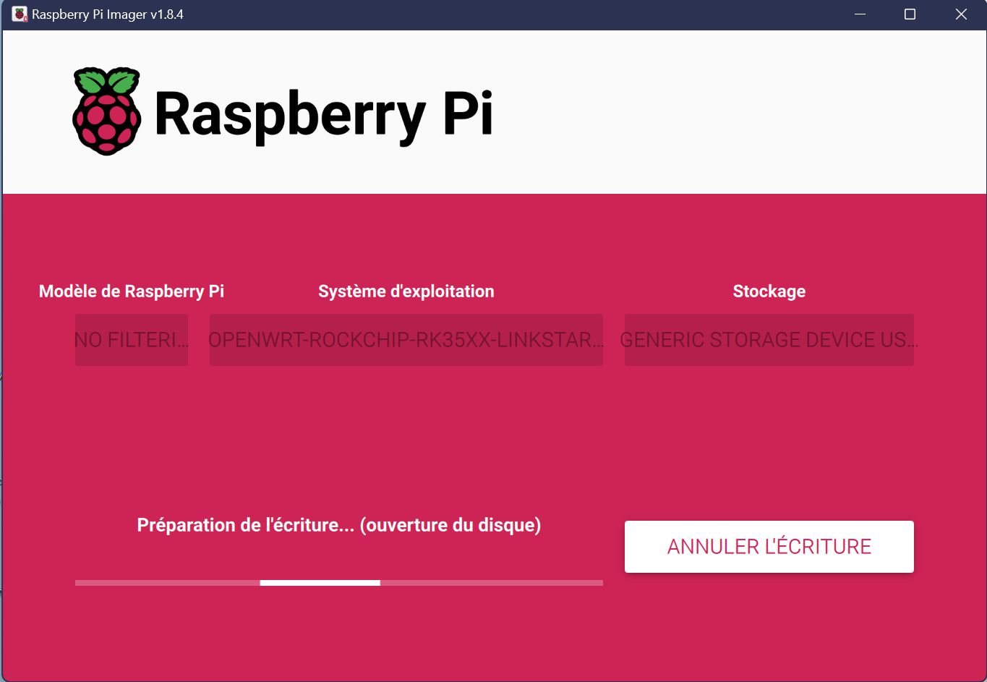This screenshot has width=987, height=682.
Task: Minimize the Raspberry Pi Imager window
Action: [x=860, y=14]
